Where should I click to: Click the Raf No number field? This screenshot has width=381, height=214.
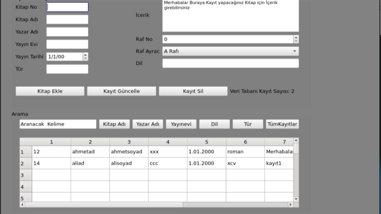[228, 39]
